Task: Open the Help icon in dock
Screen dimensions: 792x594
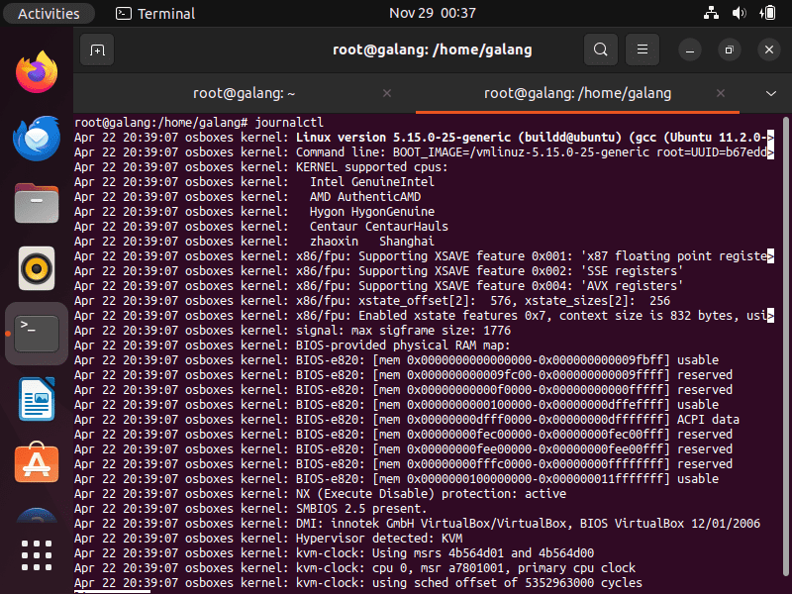Action: pyautogui.click(x=37, y=515)
